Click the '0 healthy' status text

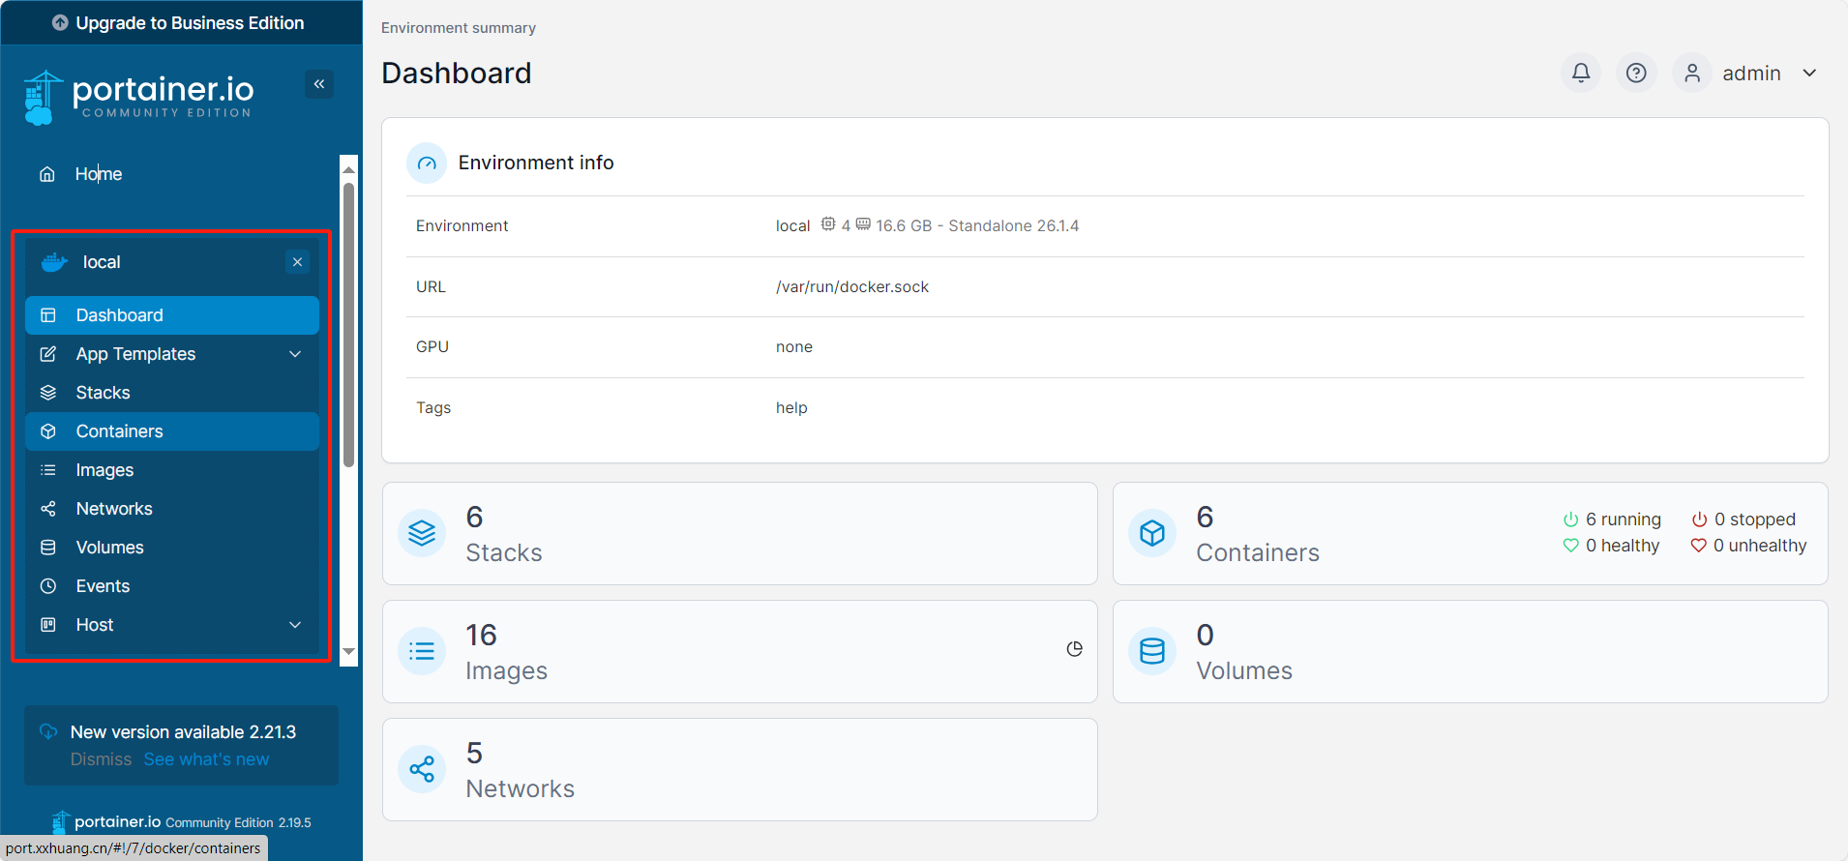pyautogui.click(x=1622, y=546)
